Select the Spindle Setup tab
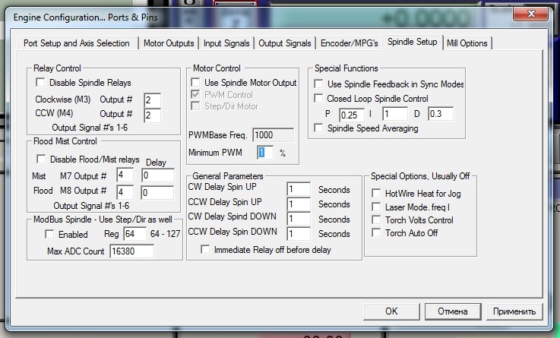The width and height of the screenshot is (560, 338). [412, 42]
